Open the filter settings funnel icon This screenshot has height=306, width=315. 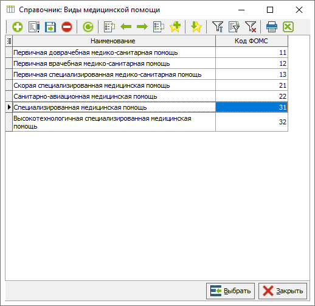218,27
